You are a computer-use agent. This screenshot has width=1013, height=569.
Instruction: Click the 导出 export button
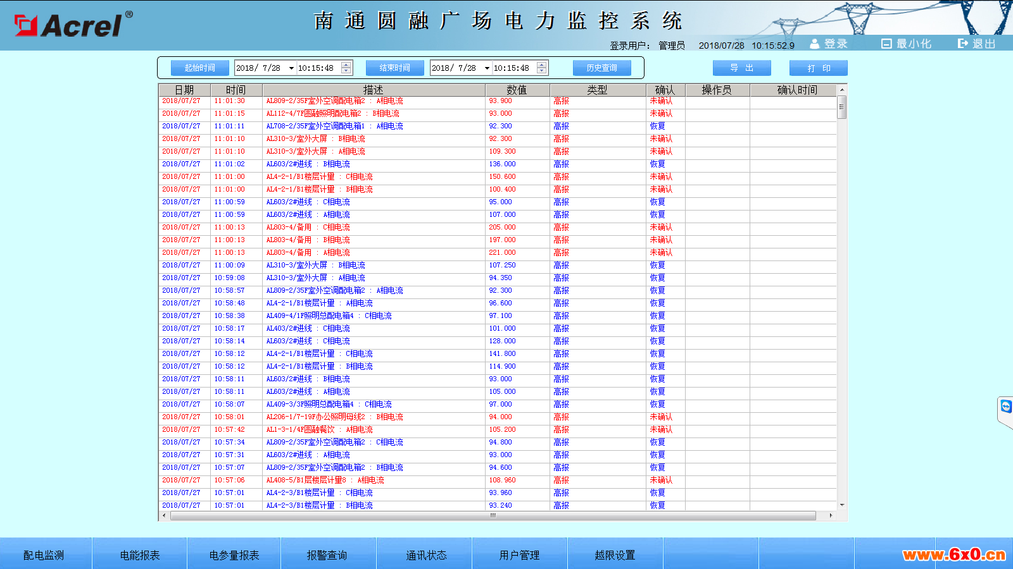pos(742,68)
